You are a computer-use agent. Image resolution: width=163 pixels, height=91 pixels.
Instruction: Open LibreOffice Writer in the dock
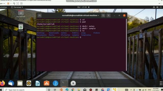(x=38, y=83)
